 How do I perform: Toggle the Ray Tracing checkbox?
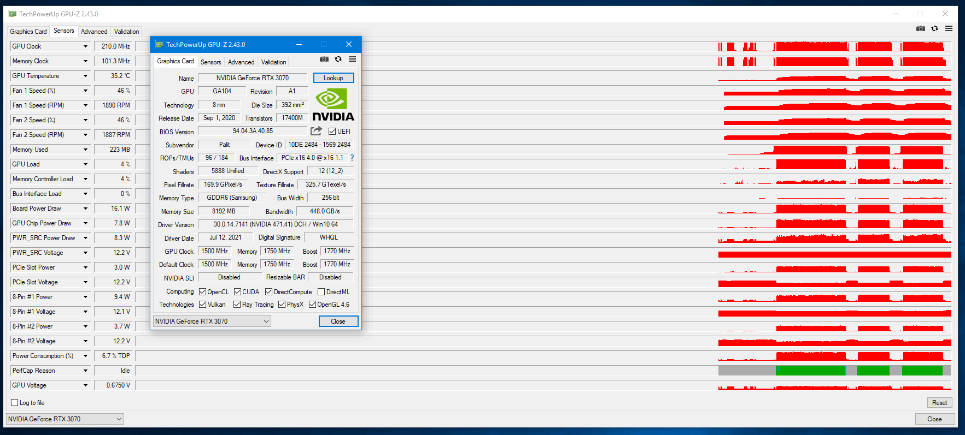tap(237, 305)
